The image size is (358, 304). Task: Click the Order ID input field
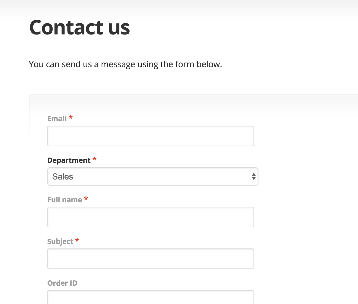pos(150,298)
